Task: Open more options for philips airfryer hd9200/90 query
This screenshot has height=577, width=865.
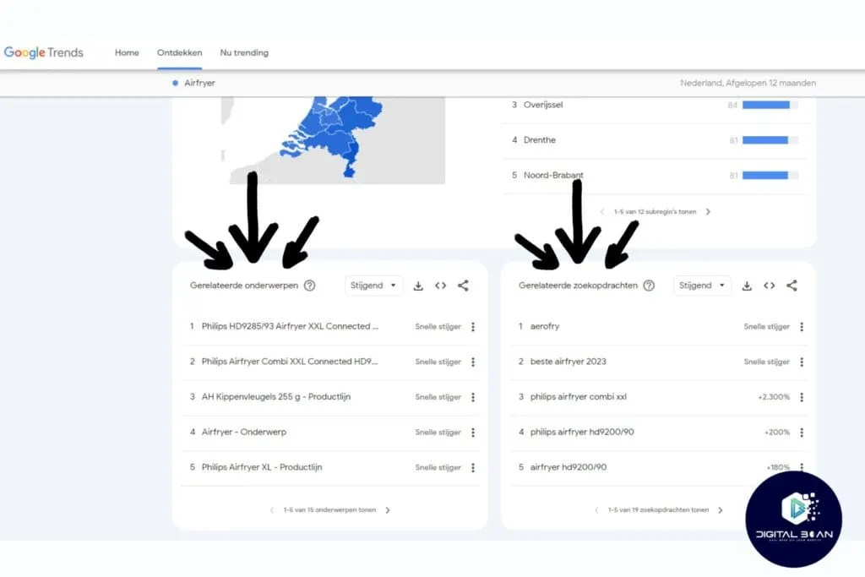Action: (802, 433)
